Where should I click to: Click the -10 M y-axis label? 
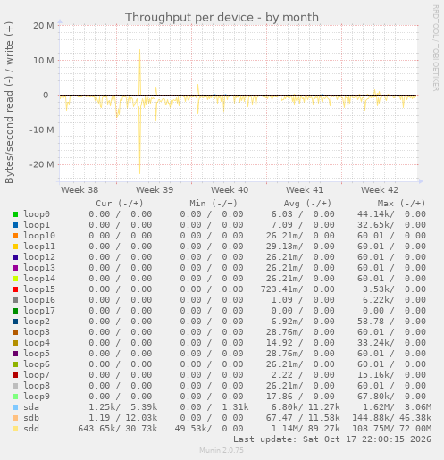click(x=42, y=130)
